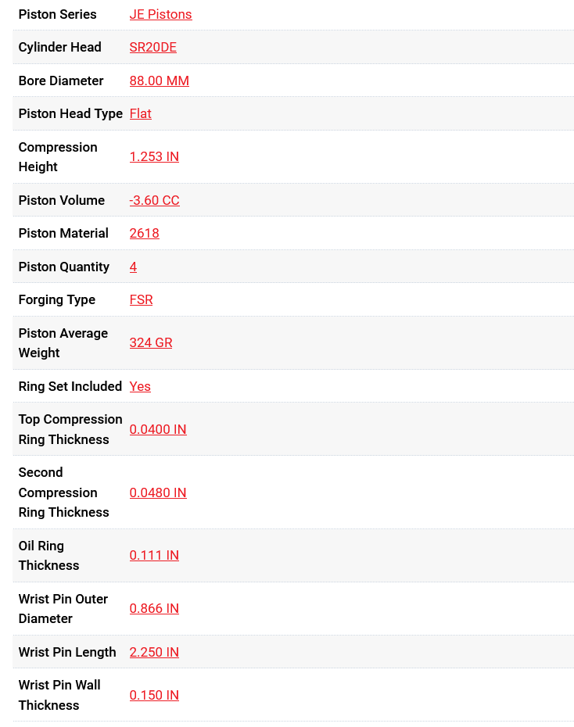Select the 0.866 IN wrist pin diameter link
This screenshot has height=727, width=574.
point(154,608)
